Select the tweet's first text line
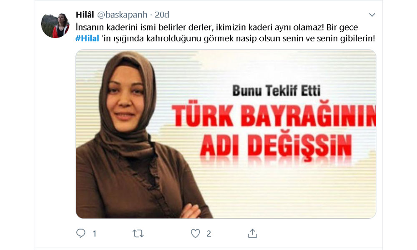 217,27
